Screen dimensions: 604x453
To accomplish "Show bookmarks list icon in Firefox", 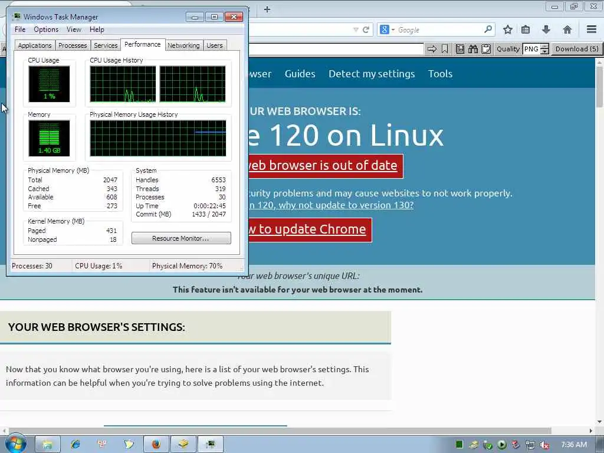I will (526, 29).
